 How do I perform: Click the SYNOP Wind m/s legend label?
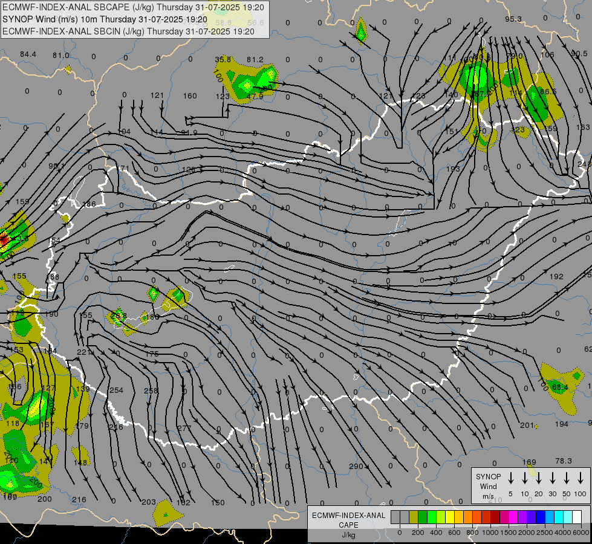pyautogui.click(x=488, y=486)
